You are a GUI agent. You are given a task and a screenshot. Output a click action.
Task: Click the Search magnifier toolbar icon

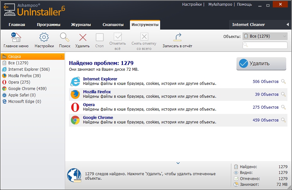pos(64,37)
